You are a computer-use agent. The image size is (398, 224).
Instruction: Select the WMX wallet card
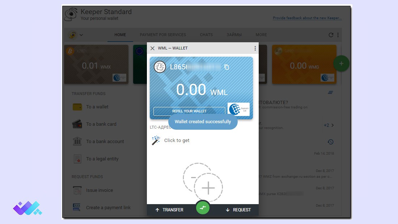pos(96,65)
